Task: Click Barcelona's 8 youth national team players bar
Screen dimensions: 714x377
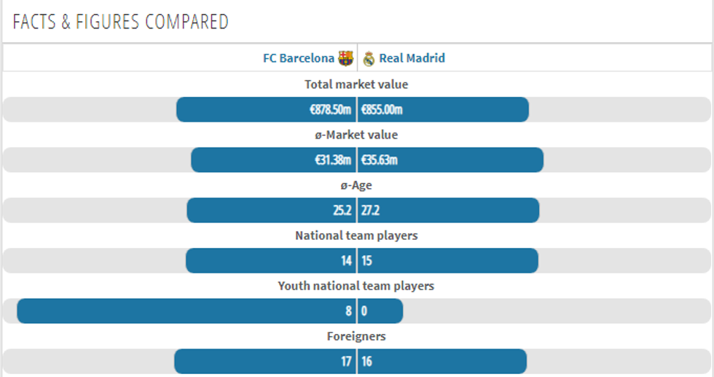Action: pyautogui.click(x=186, y=311)
